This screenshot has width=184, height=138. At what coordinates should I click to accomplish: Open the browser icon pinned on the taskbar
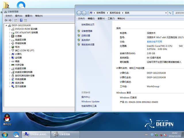point(16,134)
